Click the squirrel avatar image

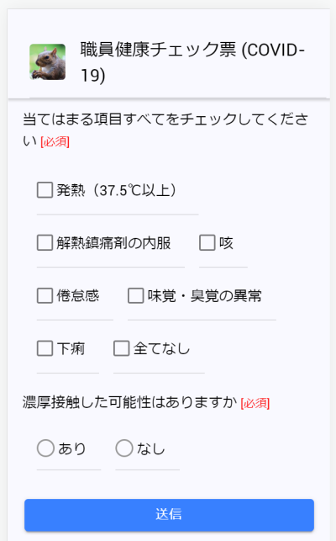click(x=48, y=61)
